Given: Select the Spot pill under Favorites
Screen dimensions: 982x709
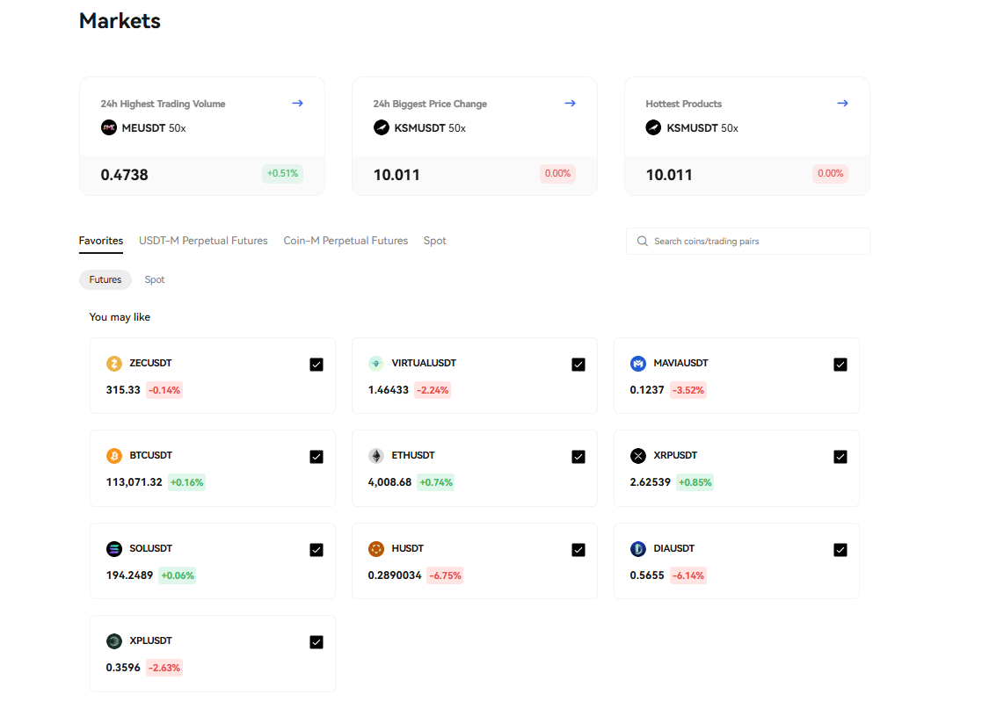Looking at the screenshot, I should (x=154, y=279).
